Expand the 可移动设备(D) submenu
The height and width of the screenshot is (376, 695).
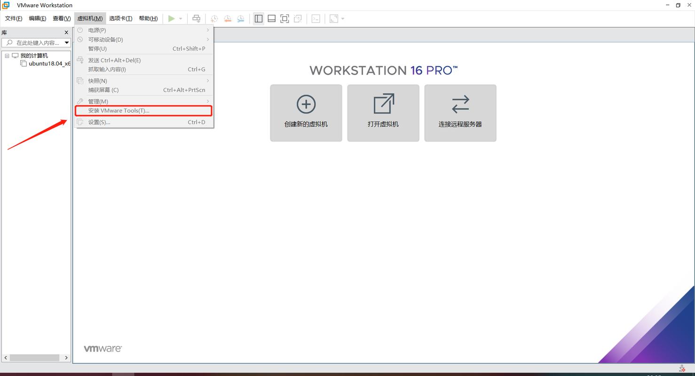coord(143,39)
